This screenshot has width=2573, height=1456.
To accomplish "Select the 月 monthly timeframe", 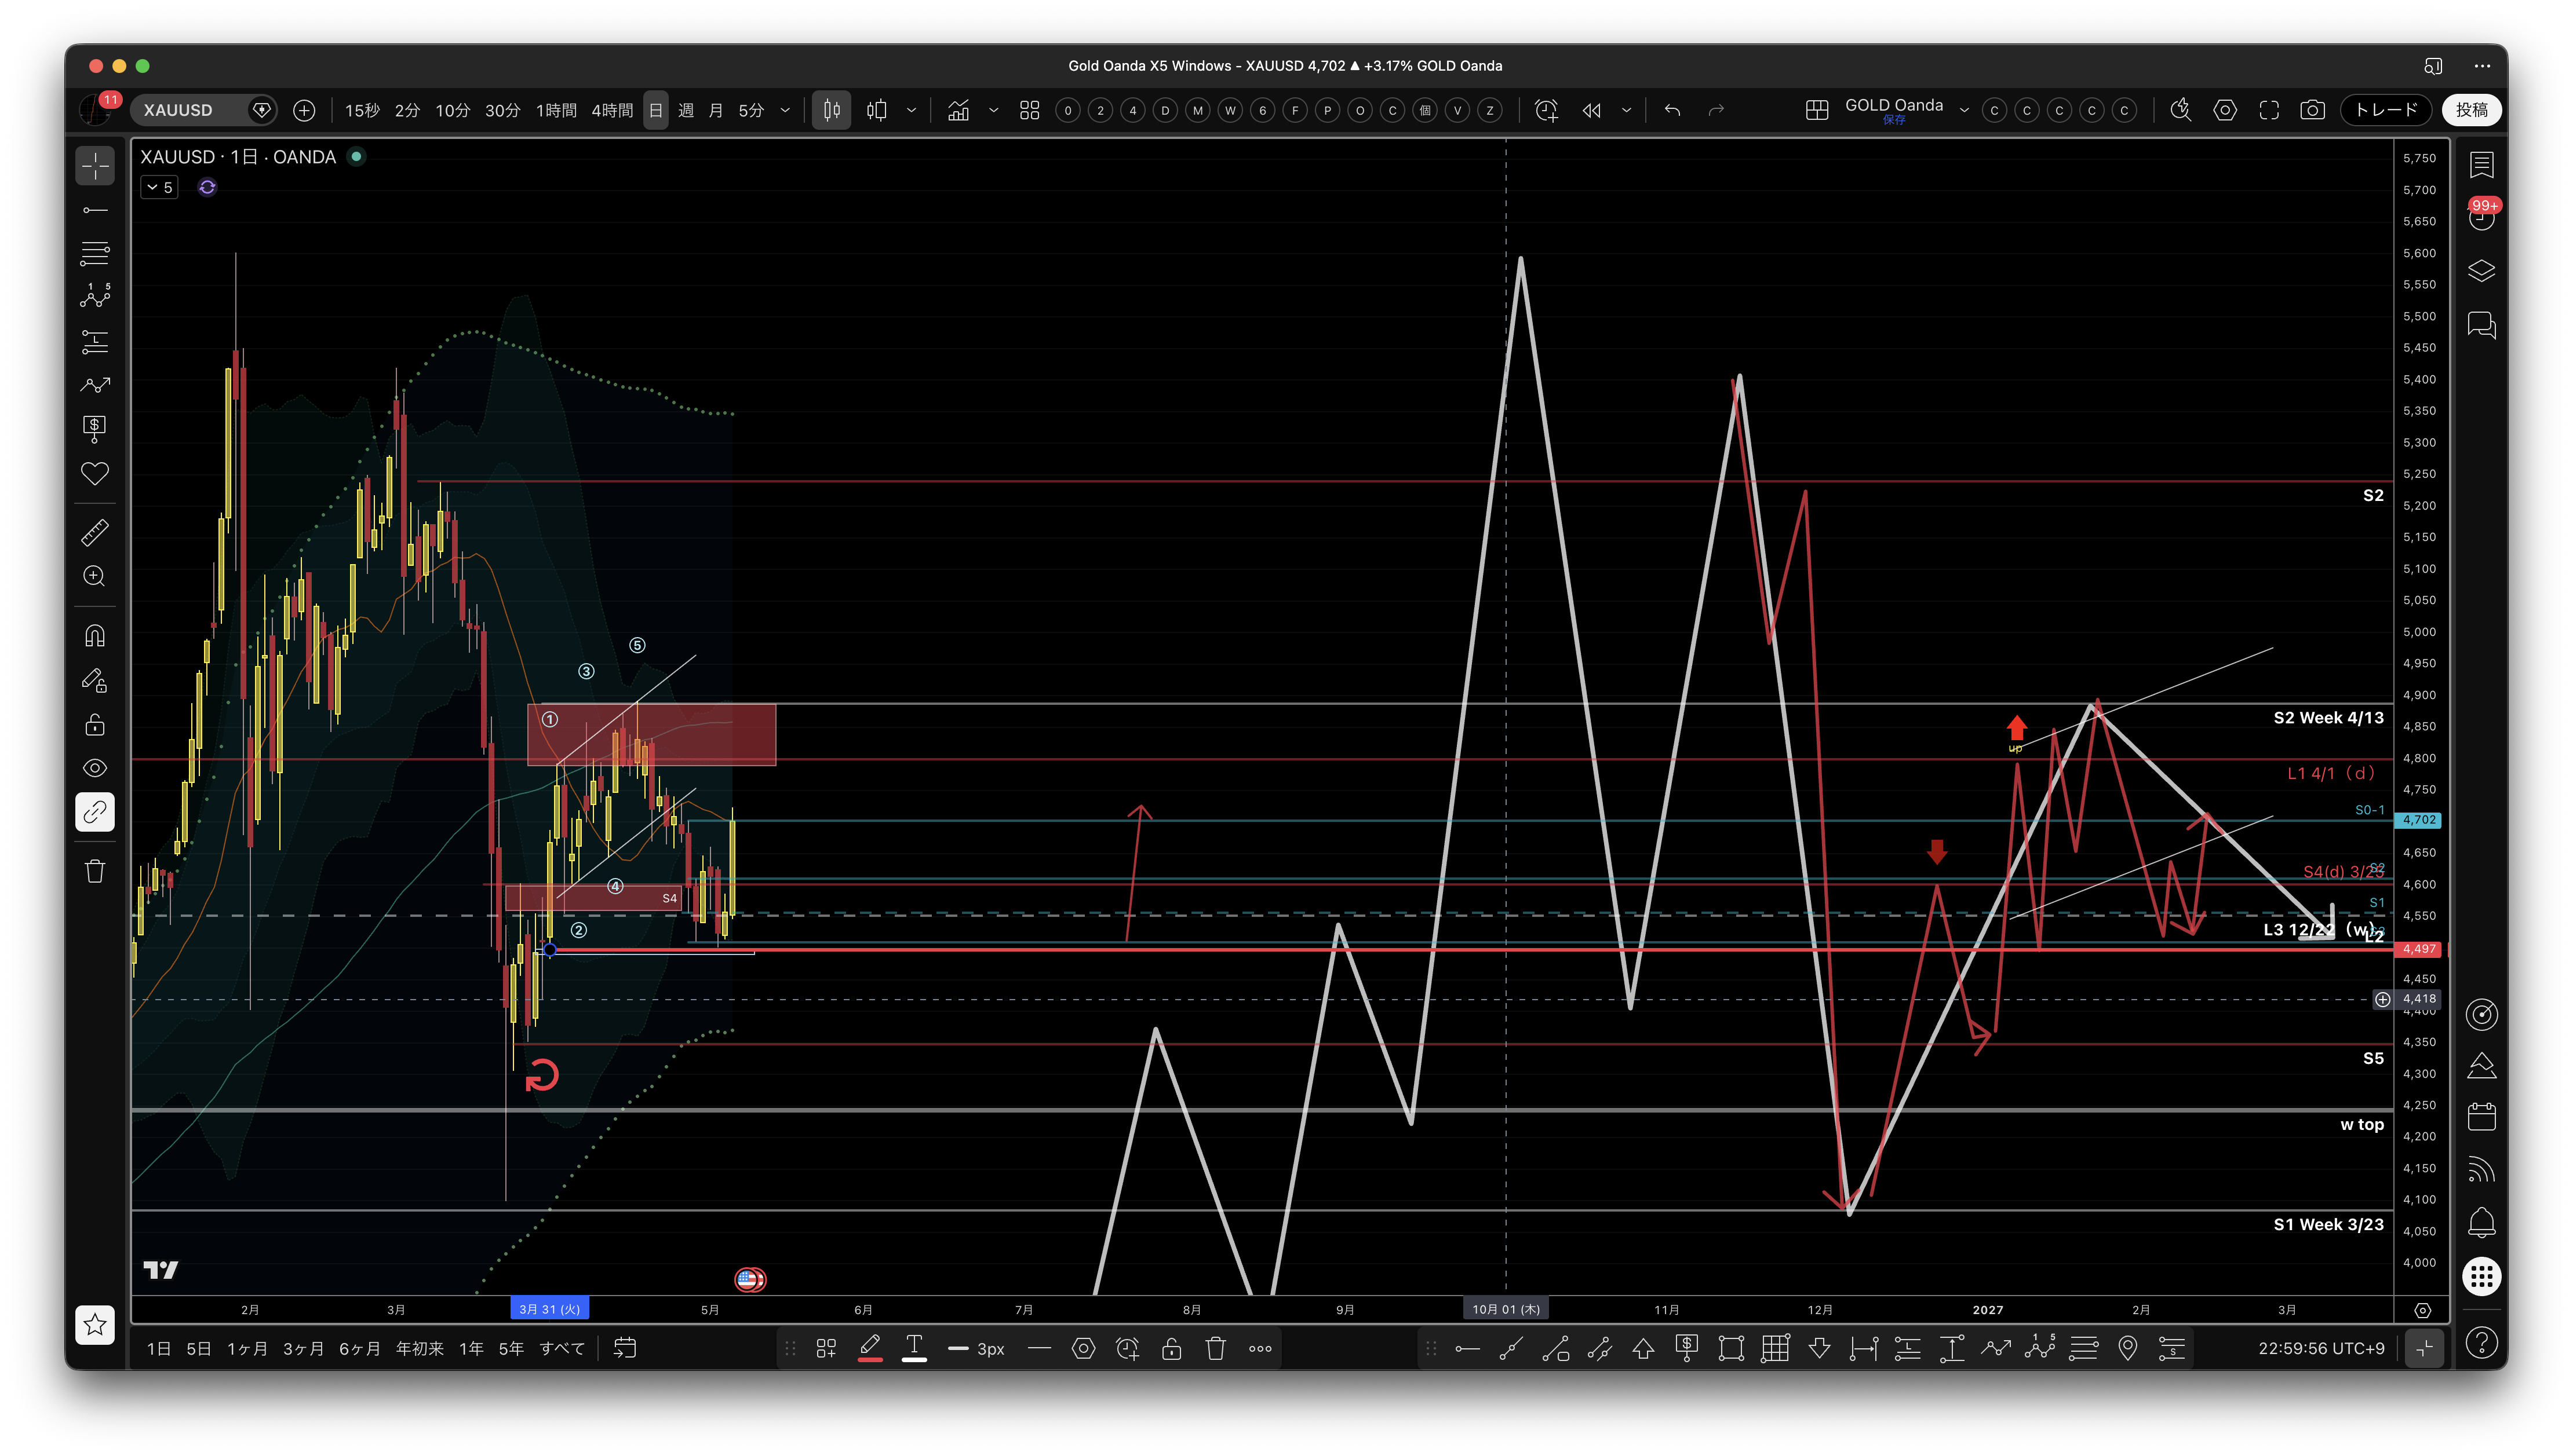I will point(715,110).
